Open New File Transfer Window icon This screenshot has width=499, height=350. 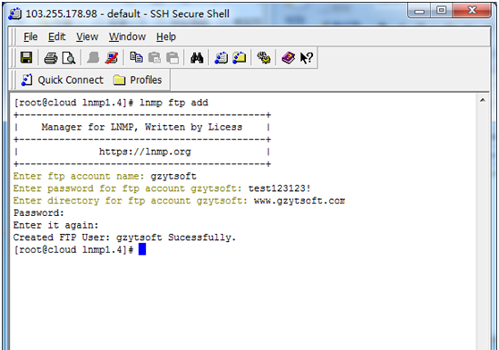point(240,58)
